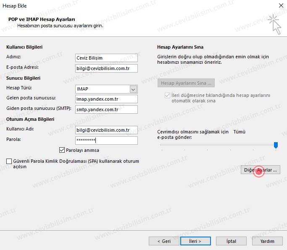Image resolution: width=287 pixels, height=250 pixels.
Task: Click the wizard cursor icon in header
Action: point(274,23)
